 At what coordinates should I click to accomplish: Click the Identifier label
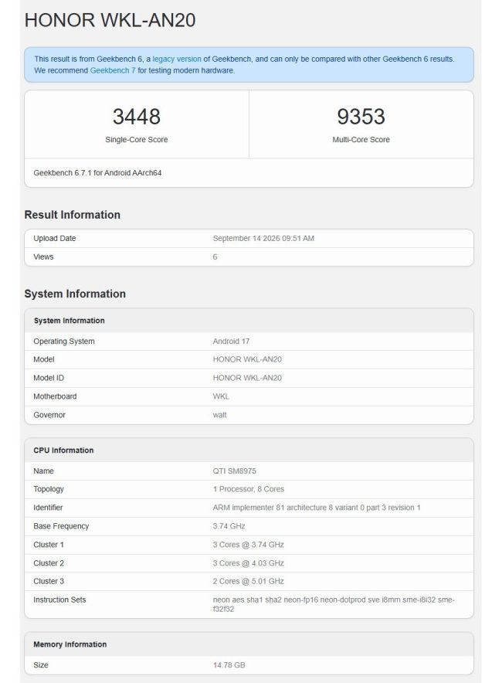click(48, 508)
